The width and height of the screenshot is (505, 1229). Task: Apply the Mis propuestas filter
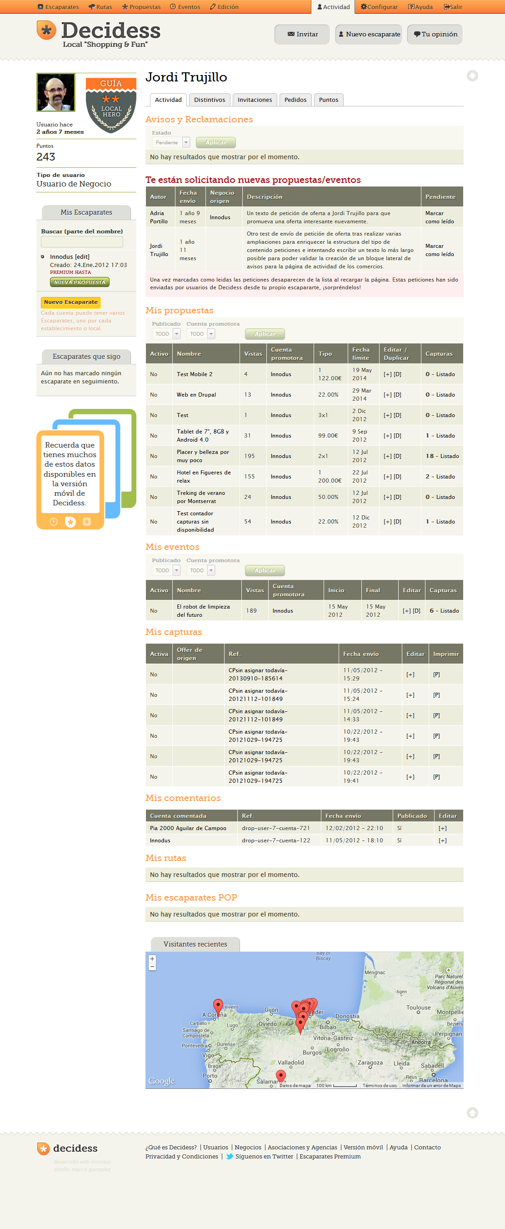click(265, 334)
